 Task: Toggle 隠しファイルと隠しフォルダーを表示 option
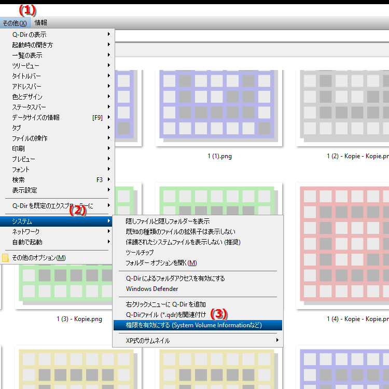(x=198, y=221)
